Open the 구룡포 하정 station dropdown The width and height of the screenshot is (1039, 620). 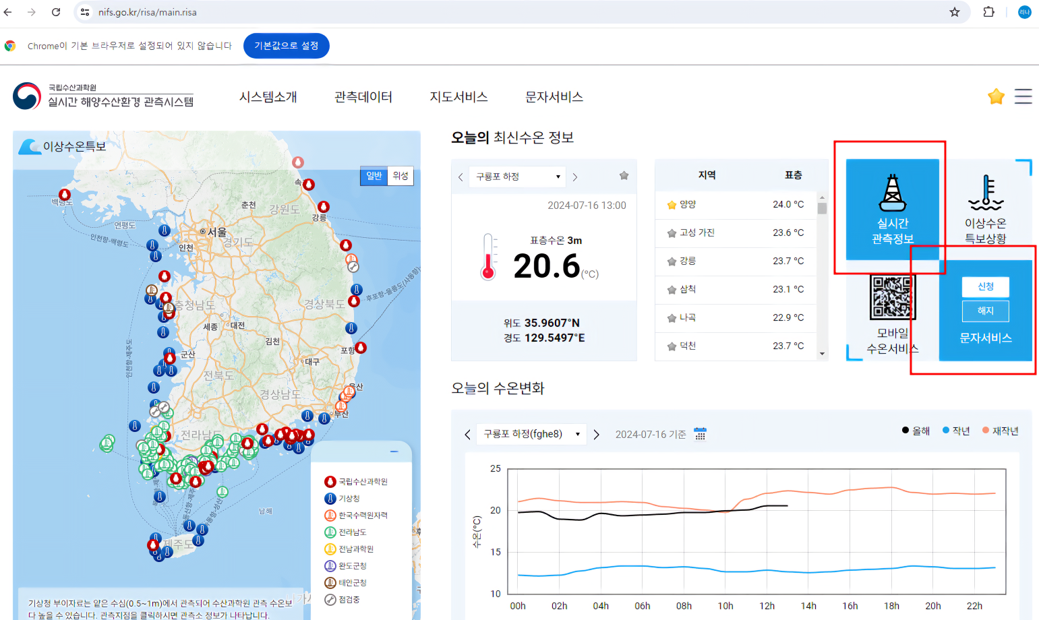(518, 177)
